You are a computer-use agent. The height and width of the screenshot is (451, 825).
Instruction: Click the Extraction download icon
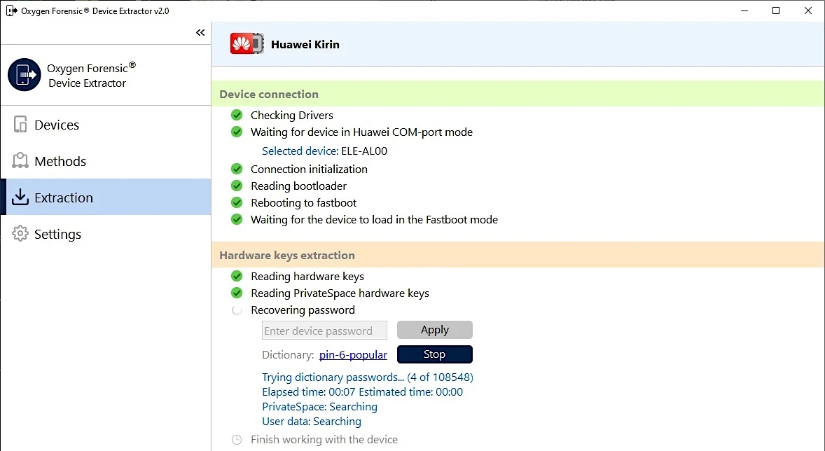[x=20, y=197]
